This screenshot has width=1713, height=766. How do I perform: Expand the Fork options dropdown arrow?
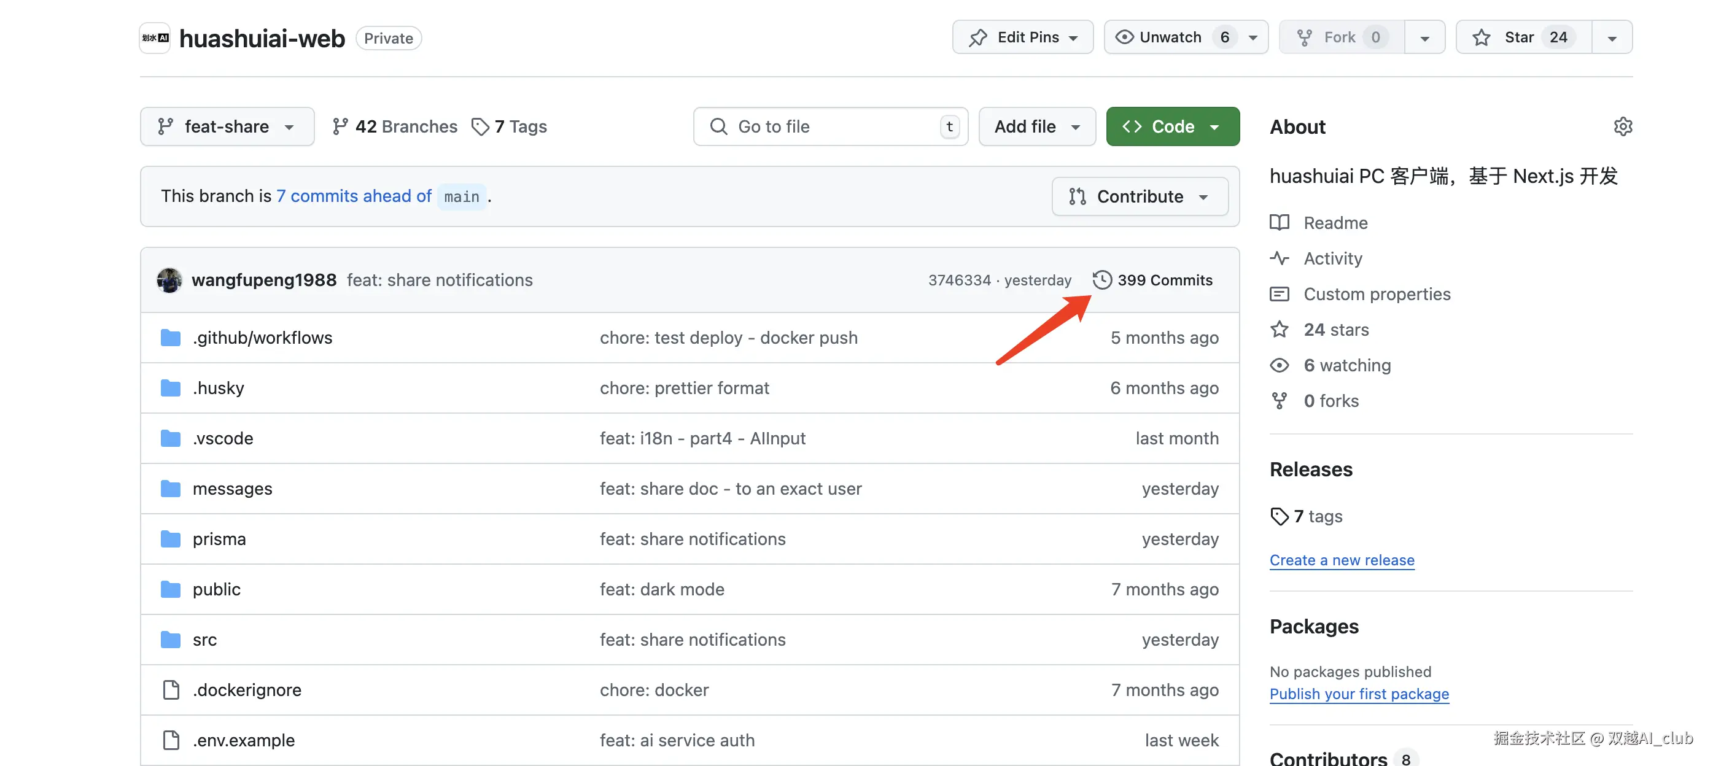click(x=1425, y=37)
